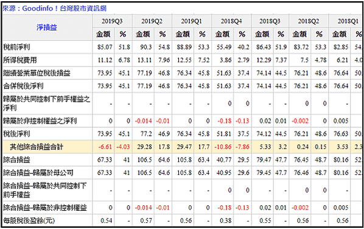Viewport: 364px width, 229px height.
Task: Click the 12.29 income tax value
Action: click(264, 60)
